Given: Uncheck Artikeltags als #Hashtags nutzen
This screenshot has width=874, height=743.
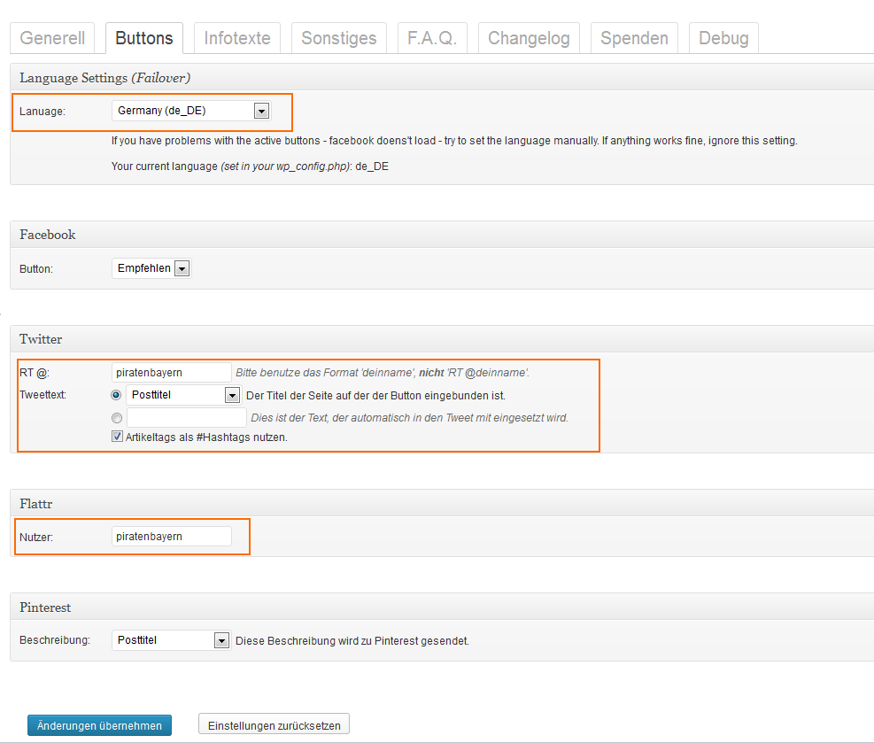Looking at the screenshot, I should 117,437.
